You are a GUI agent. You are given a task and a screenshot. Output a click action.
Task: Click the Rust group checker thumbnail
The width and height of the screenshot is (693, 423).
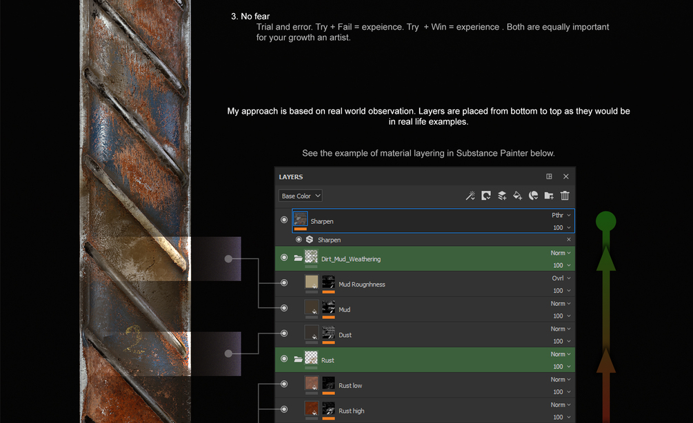(311, 358)
